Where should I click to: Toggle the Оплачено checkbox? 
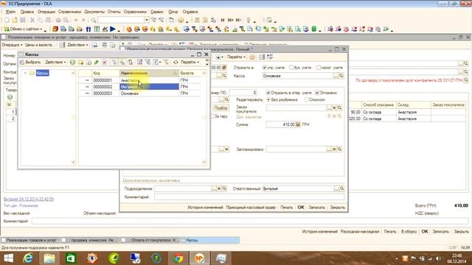[x=317, y=93]
